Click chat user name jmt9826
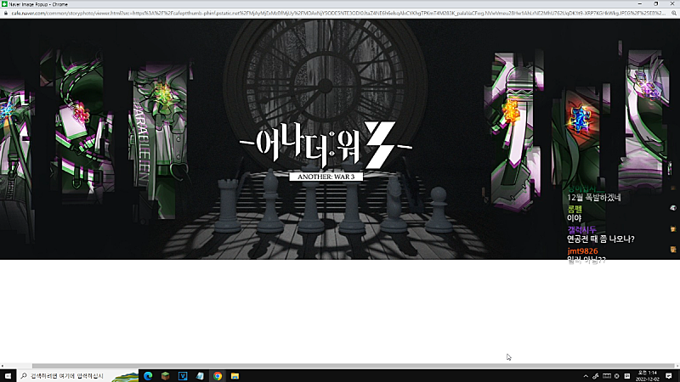 point(582,251)
